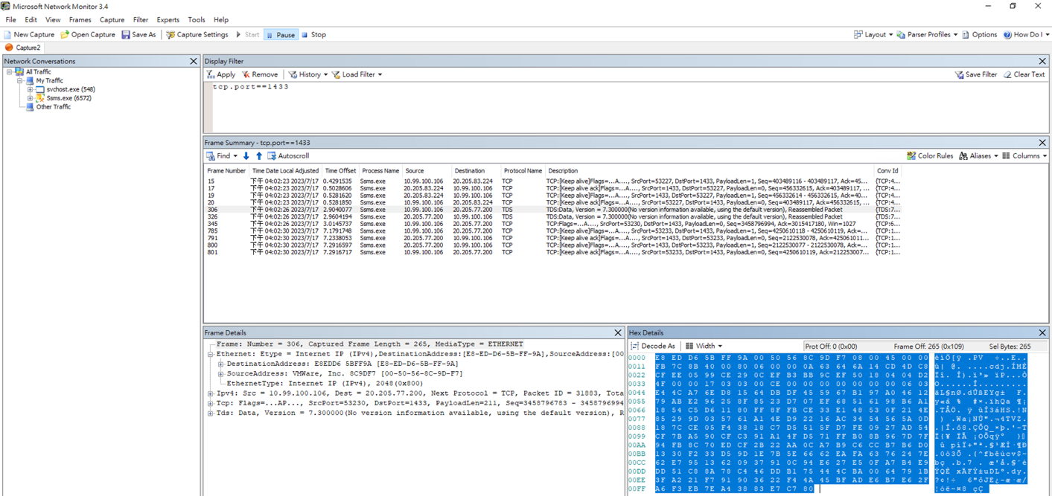Expand the Tds node in Frame Details
1052x496 pixels.
211,413
